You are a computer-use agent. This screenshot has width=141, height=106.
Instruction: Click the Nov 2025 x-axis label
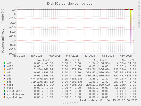tap(126, 56)
